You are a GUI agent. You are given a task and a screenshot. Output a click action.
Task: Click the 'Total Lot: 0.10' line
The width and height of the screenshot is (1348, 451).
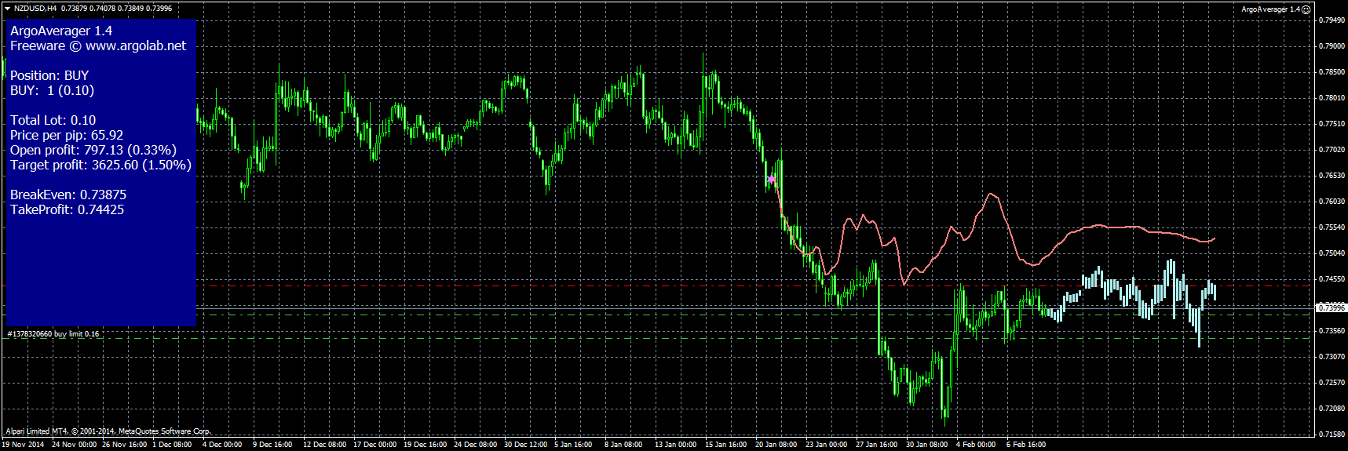[x=53, y=120]
